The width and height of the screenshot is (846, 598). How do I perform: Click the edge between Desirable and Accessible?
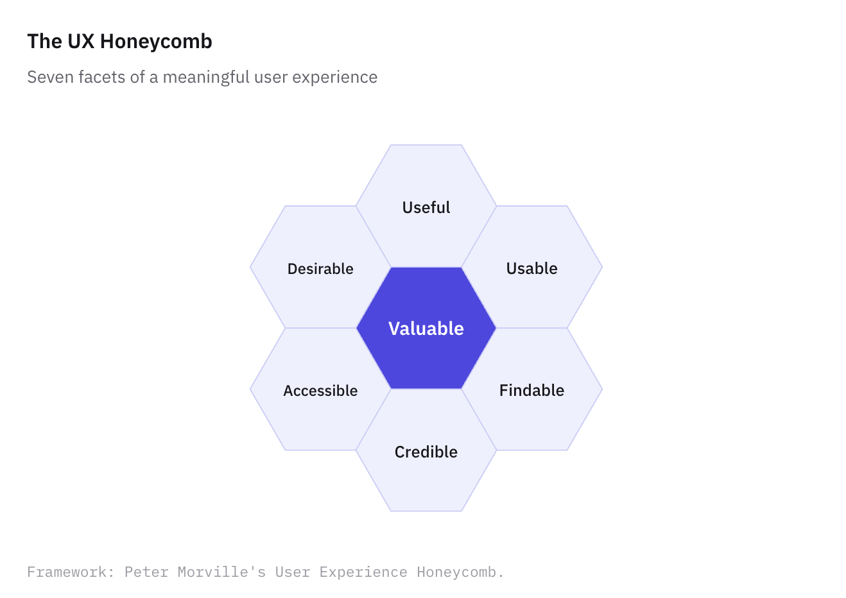(320, 328)
